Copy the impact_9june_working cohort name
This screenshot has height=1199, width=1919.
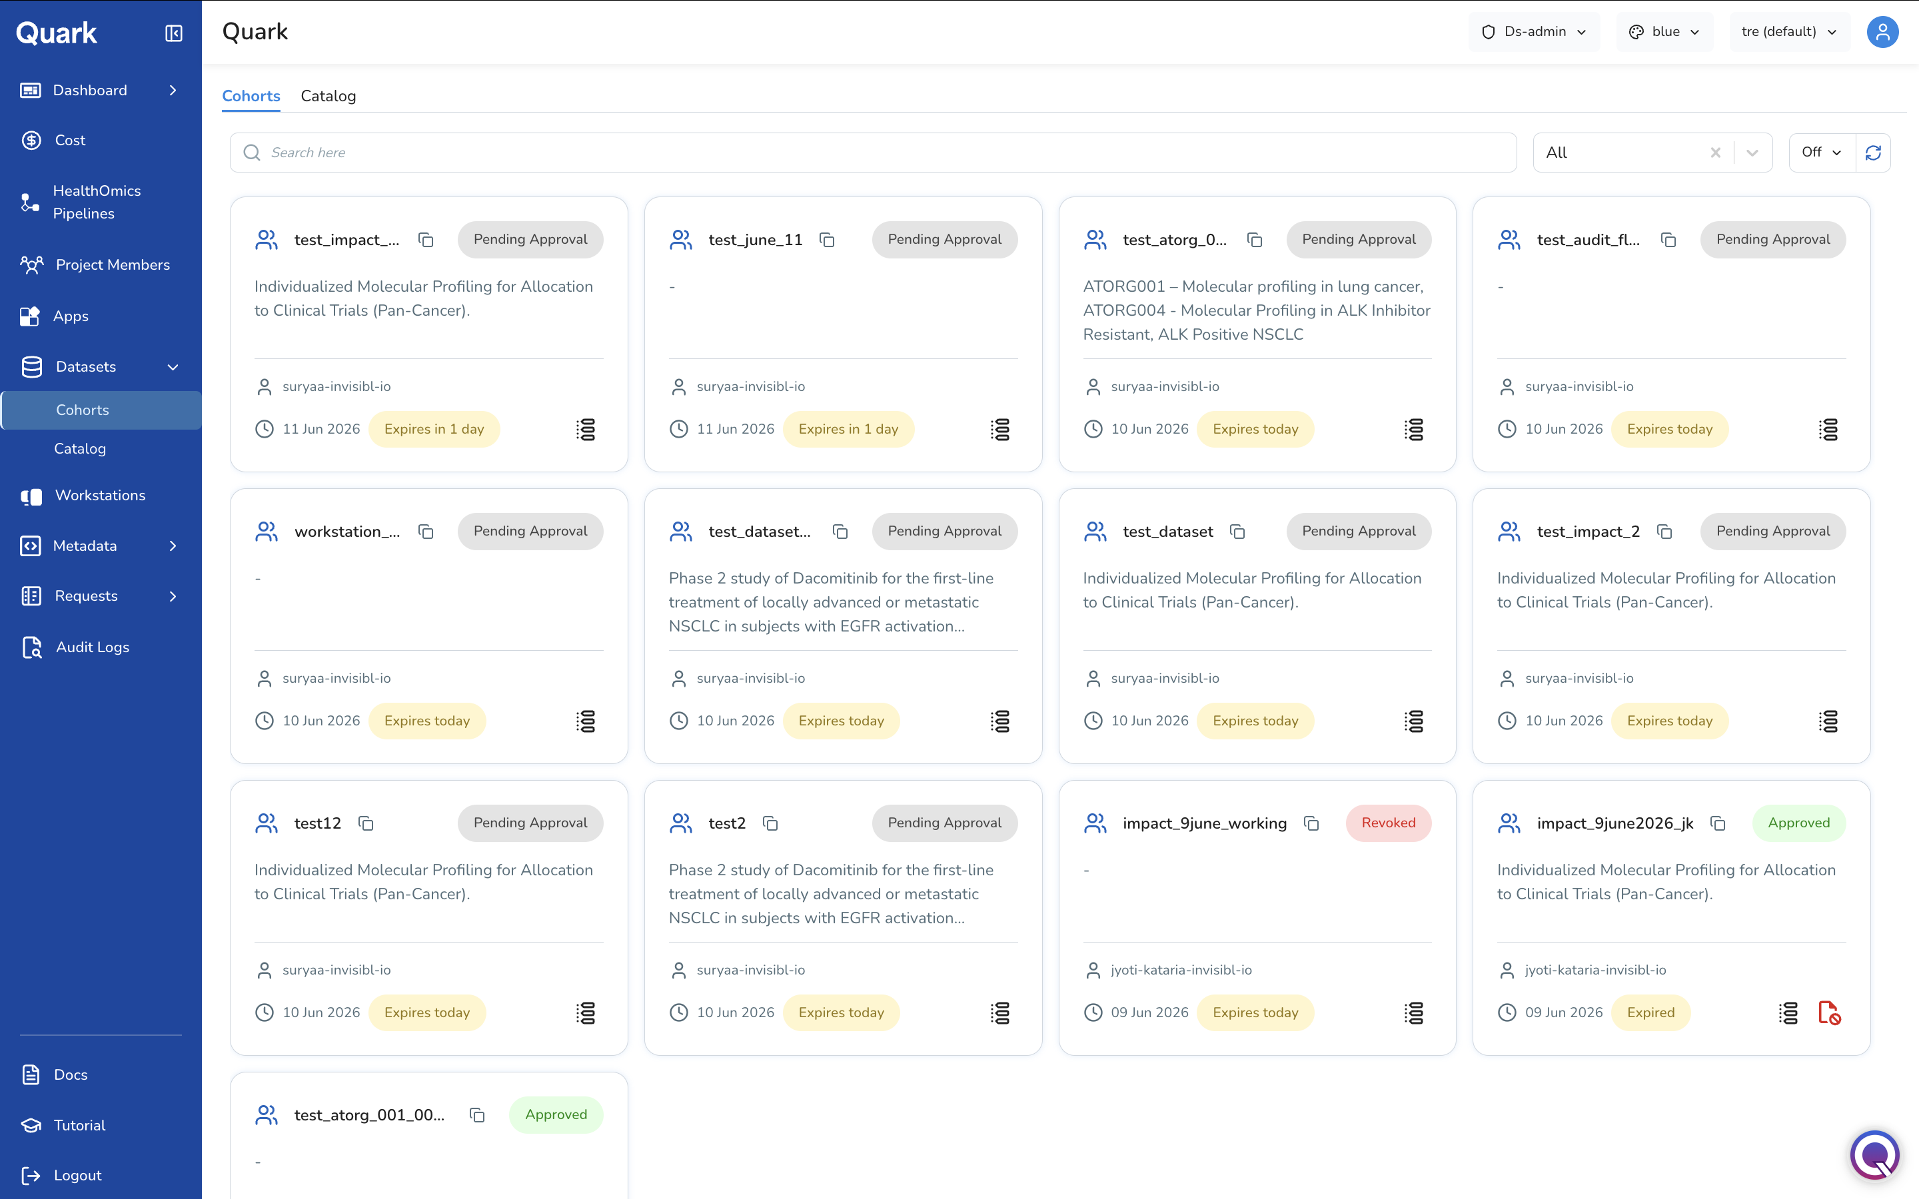coord(1311,823)
